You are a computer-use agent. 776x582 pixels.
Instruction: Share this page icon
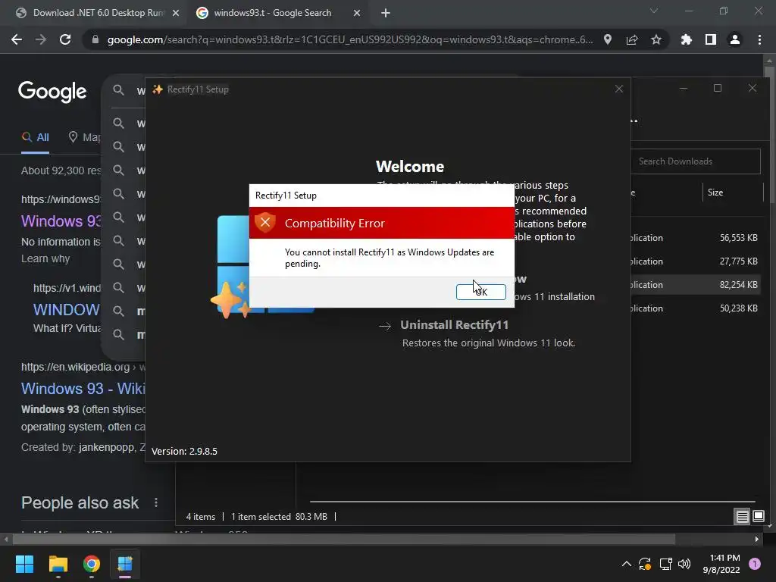click(632, 39)
